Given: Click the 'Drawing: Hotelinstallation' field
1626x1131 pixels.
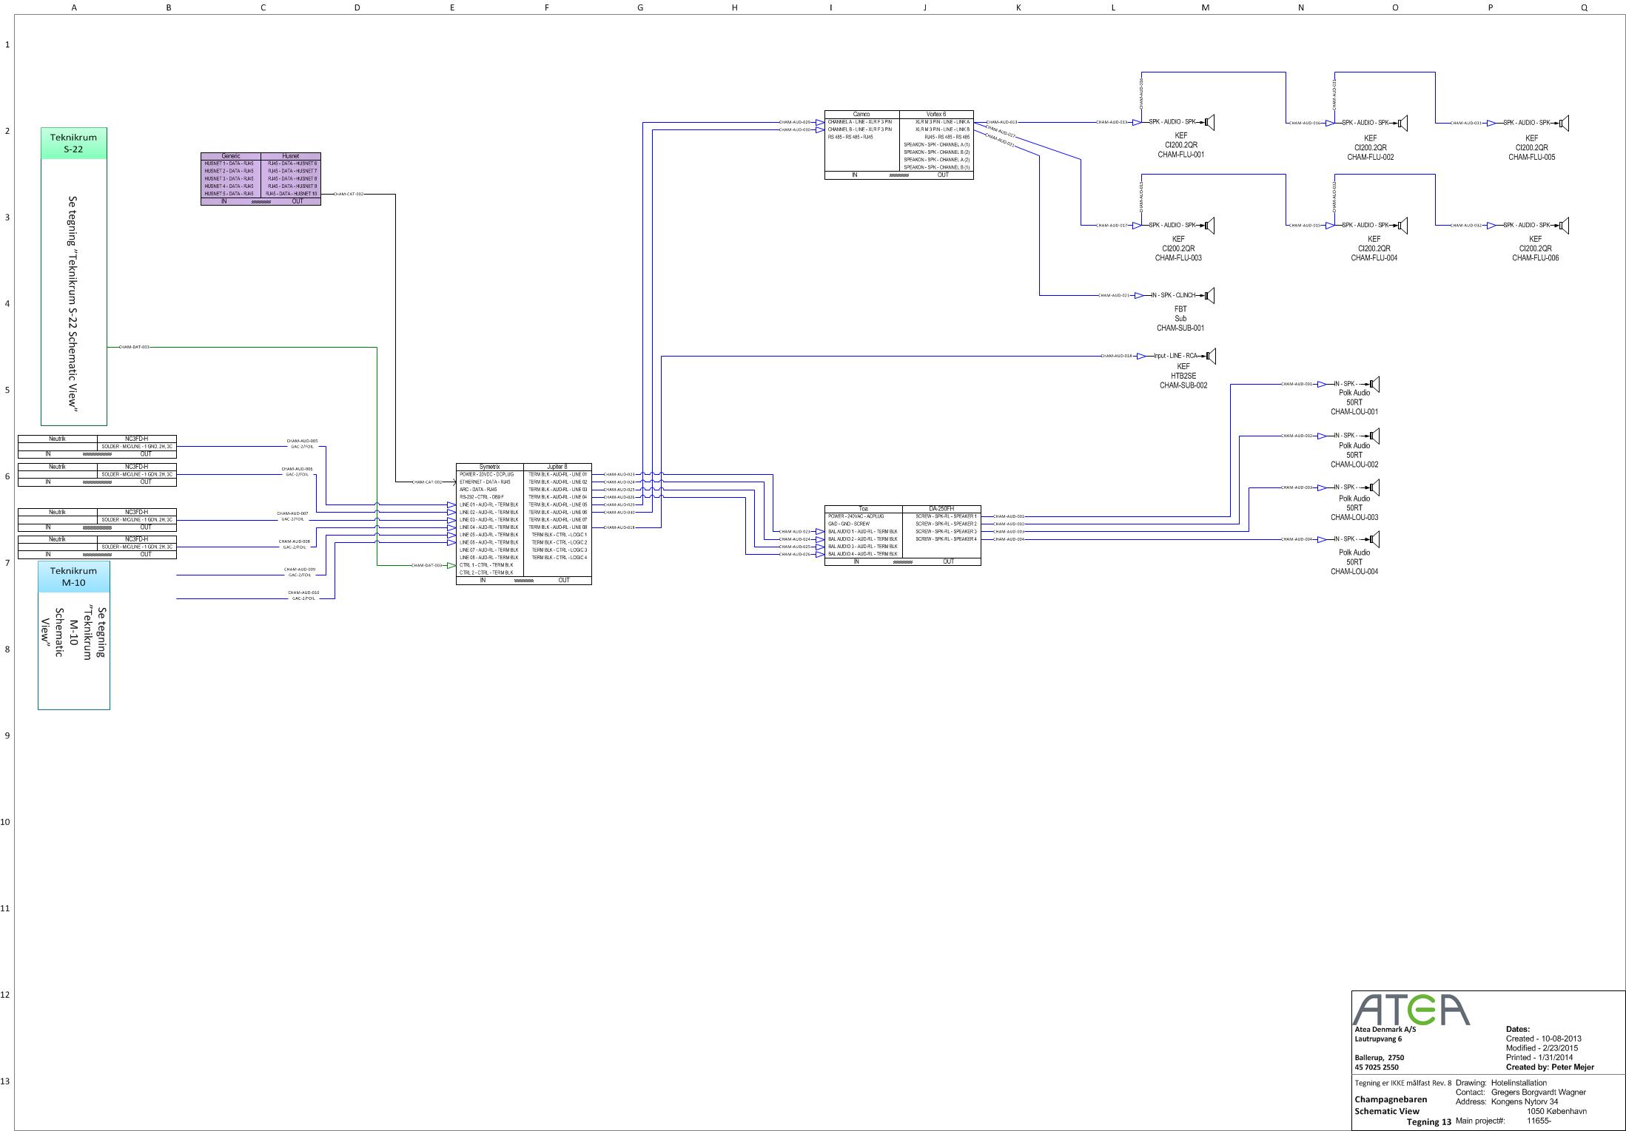Looking at the screenshot, I should click(1501, 1083).
